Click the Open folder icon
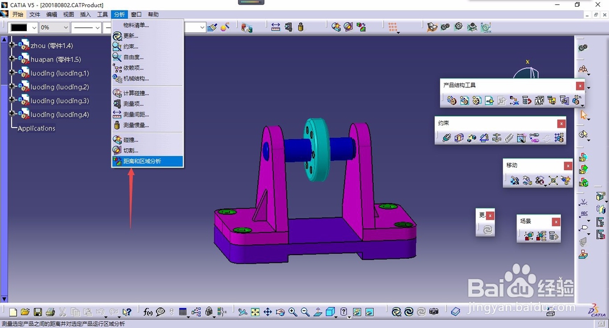 [x=25, y=312]
